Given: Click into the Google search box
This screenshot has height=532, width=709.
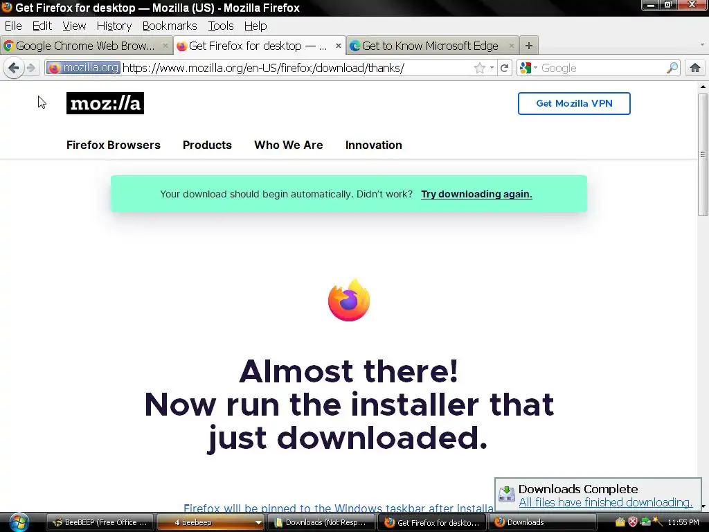Looking at the screenshot, I should coord(602,69).
